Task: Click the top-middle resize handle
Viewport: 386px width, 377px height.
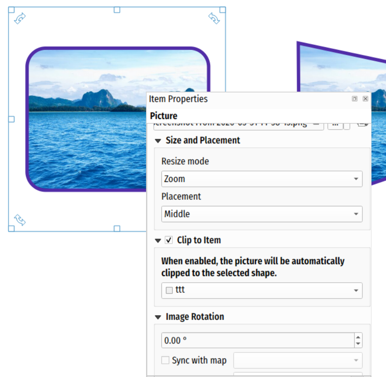Action: tap(117, 10)
